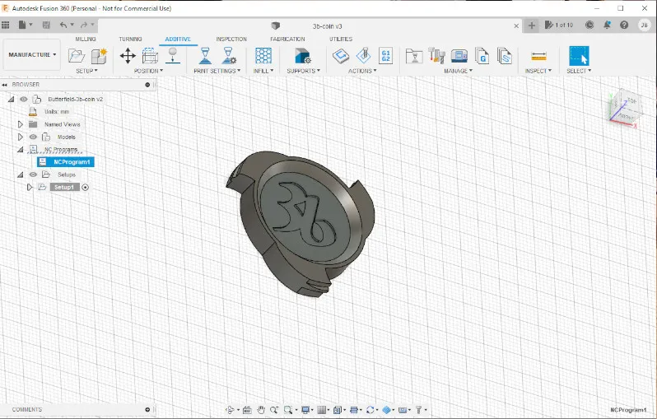Toggle visibility eye for Models
This screenshot has height=419, width=657.
click(33, 137)
